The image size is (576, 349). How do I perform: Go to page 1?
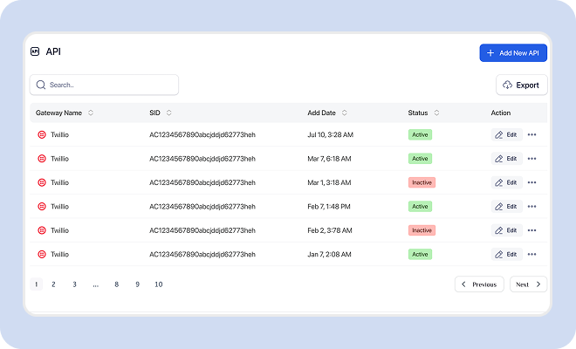(37, 284)
